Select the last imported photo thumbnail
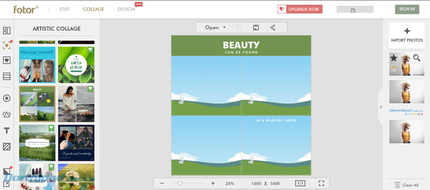Screen dimensions: 430x190 point(407,132)
